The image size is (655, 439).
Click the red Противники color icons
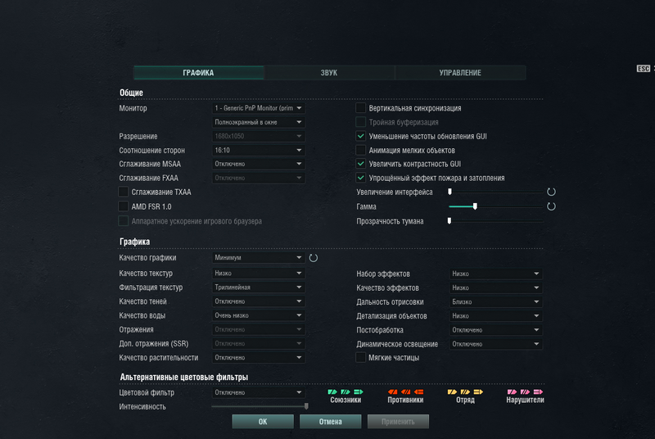point(405,391)
